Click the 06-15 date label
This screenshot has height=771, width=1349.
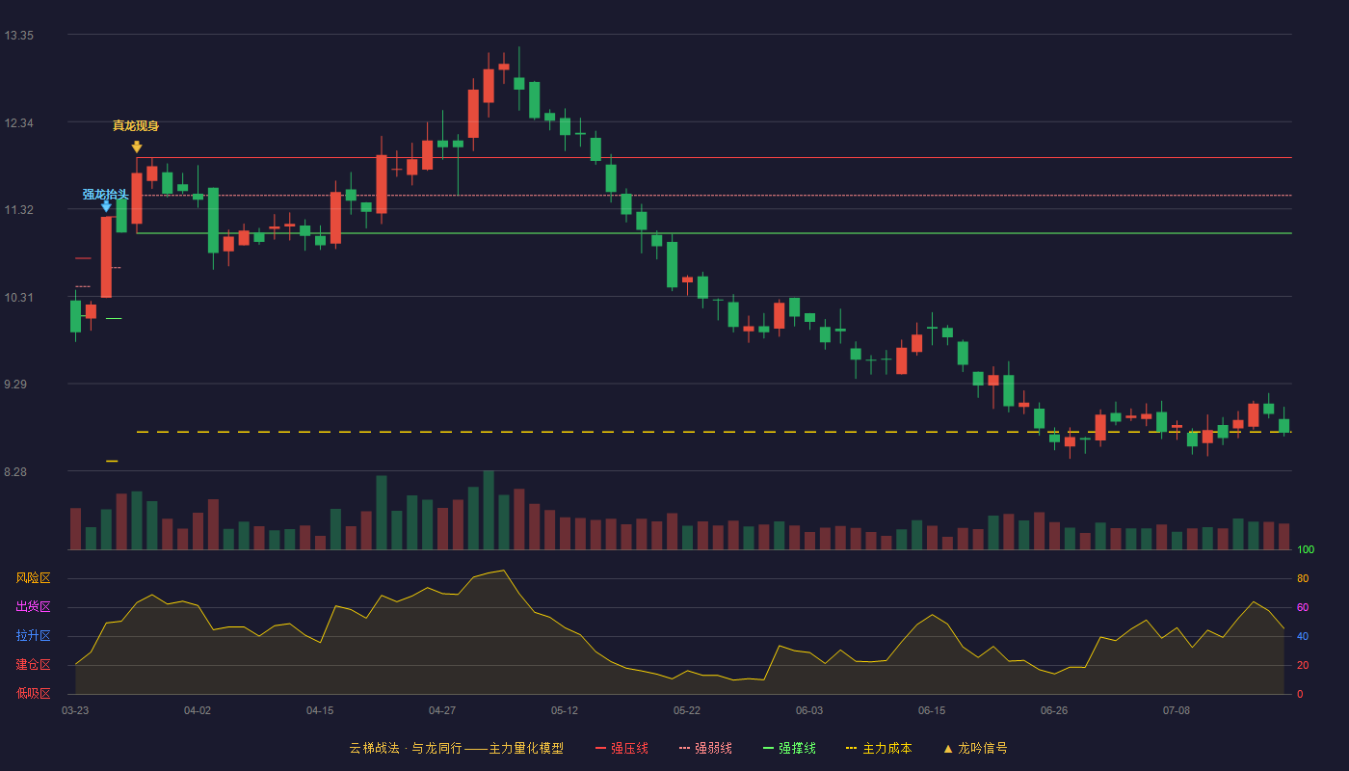tap(932, 710)
